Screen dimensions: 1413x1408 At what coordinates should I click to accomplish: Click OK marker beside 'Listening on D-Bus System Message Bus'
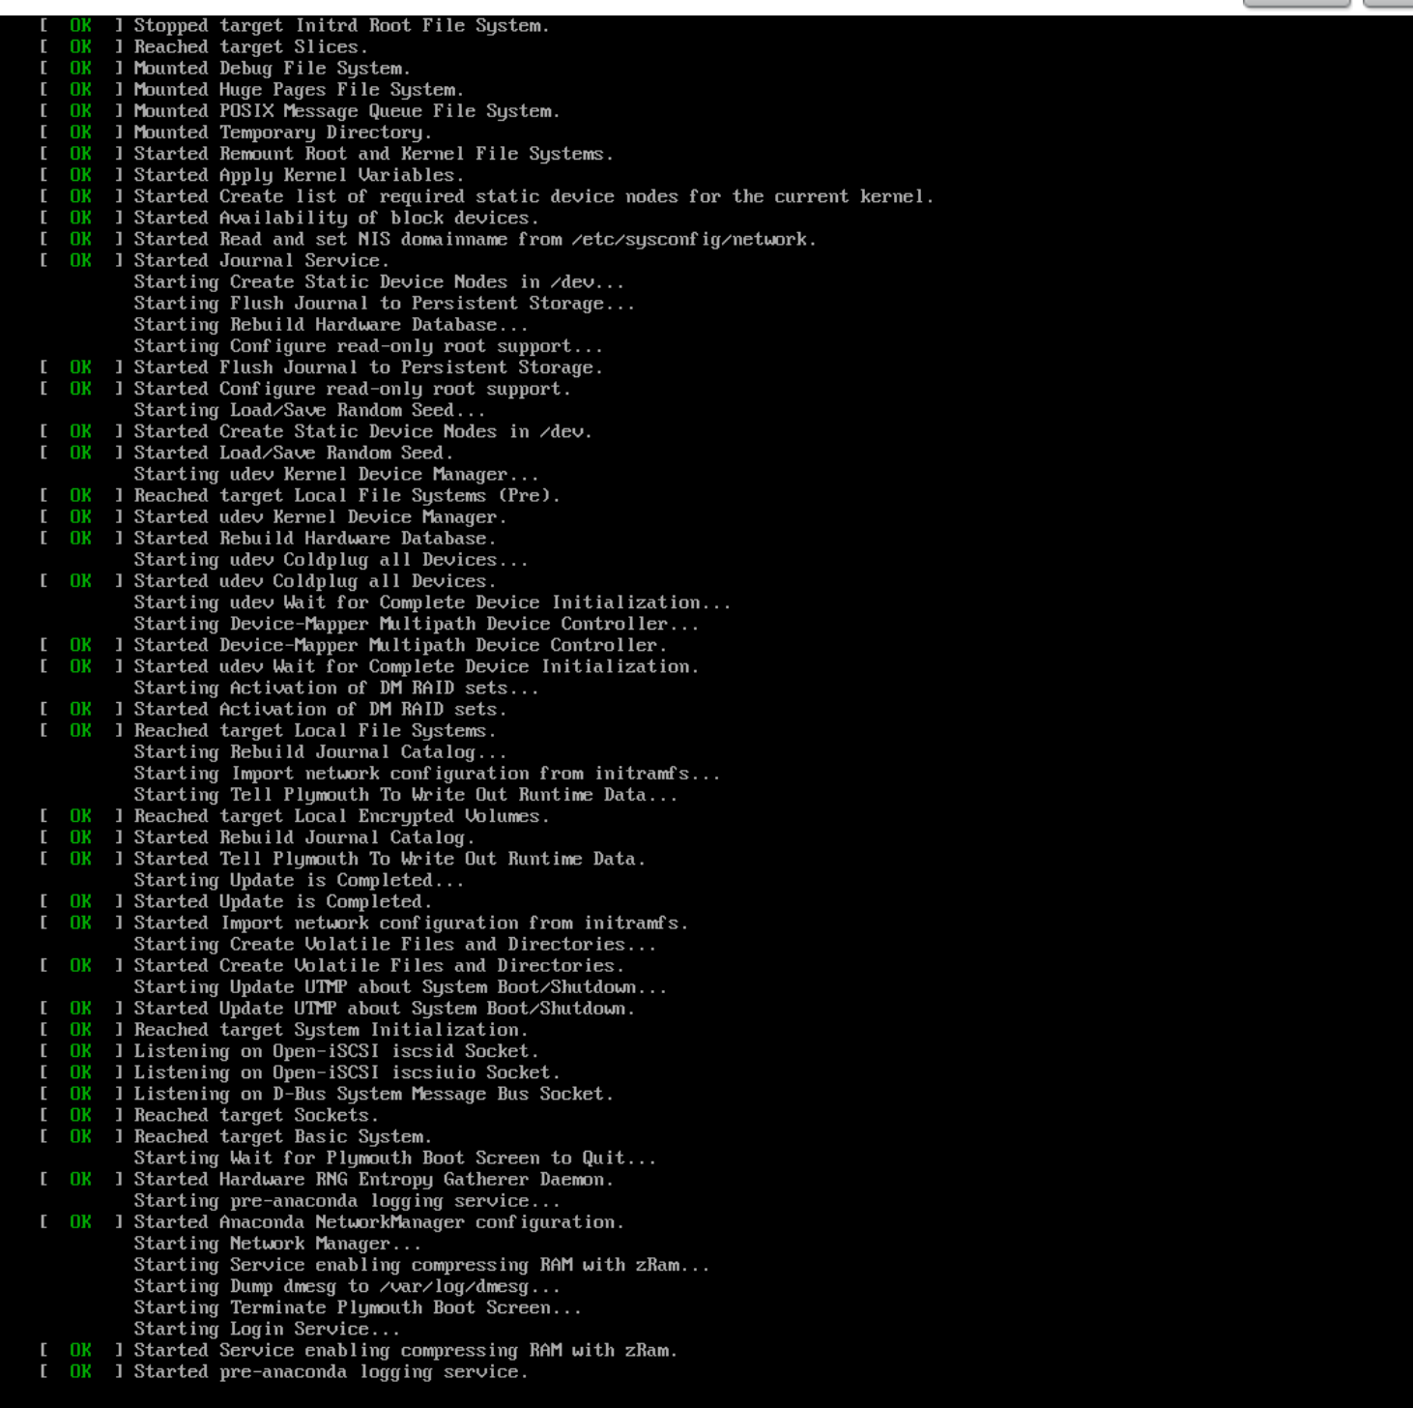[80, 1095]
